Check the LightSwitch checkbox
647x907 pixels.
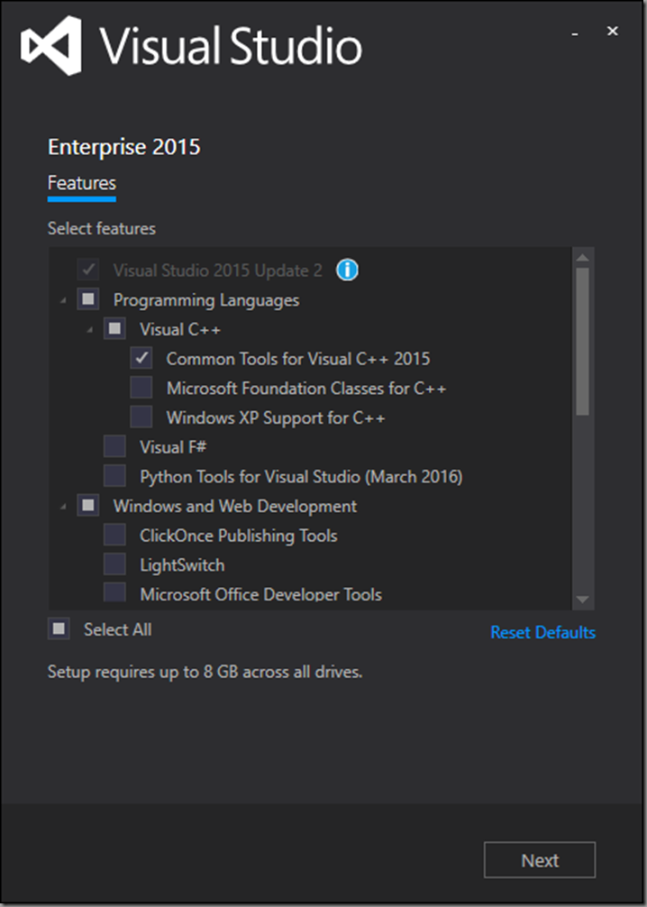tap(114, 564)
